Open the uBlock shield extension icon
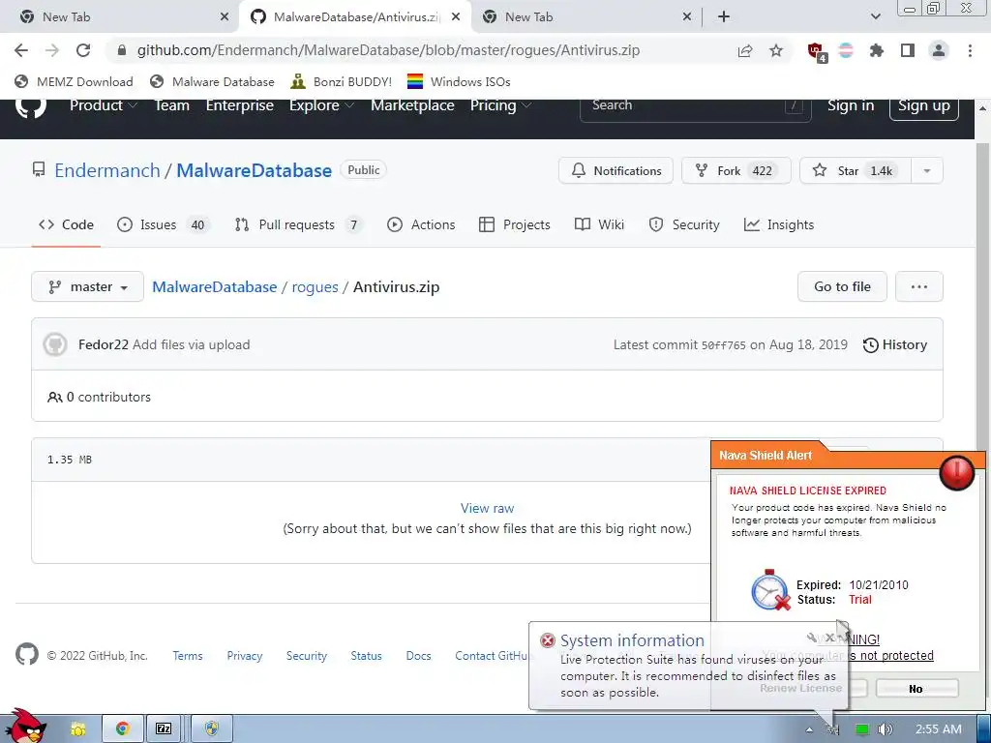 pyautogui.click(x=817, y=51)
